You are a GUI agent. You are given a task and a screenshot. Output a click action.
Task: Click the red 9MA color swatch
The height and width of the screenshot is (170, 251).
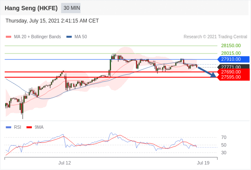coord(29,127)
